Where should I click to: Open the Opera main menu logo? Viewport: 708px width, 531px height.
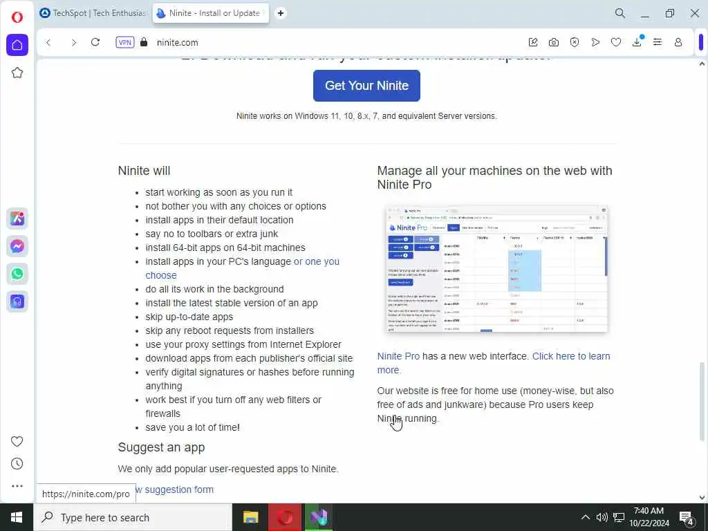pyautogui.click(x=17, y=17)
